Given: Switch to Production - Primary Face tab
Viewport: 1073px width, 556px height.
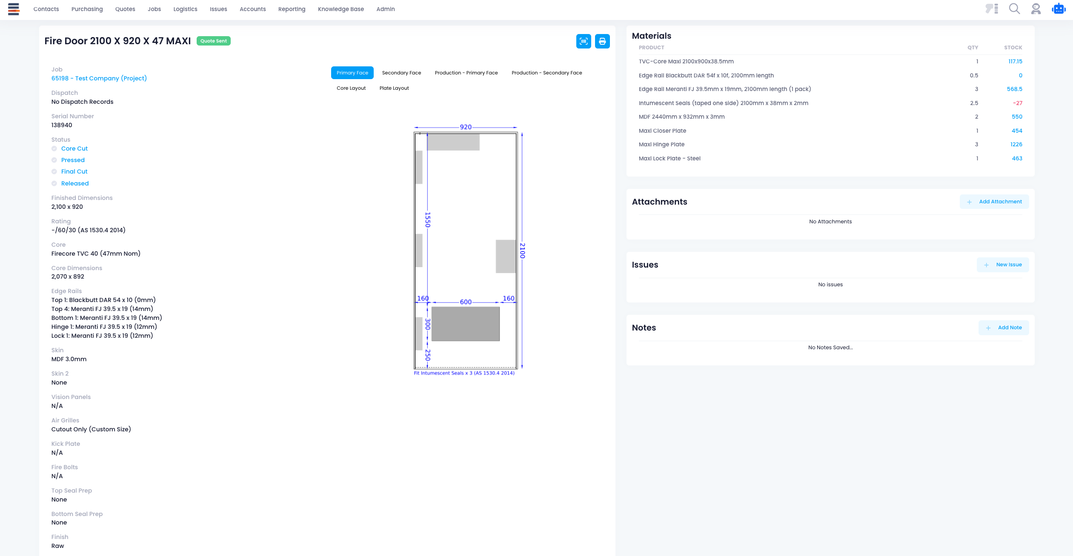Looking at the screenshot, I should click(466, 73).
